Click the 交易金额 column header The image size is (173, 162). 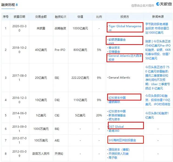pos(41,17)
